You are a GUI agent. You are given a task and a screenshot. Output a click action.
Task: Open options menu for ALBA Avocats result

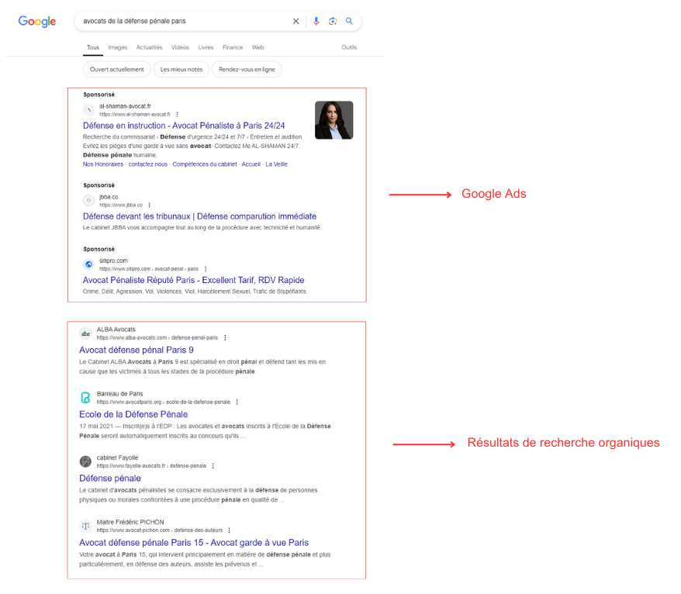tap(225, 338)
